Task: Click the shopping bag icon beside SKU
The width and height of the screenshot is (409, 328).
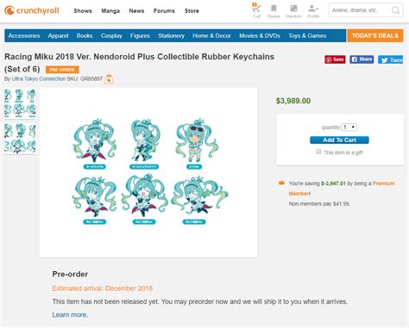Action: pyautogui.click(x=109, y=78)
